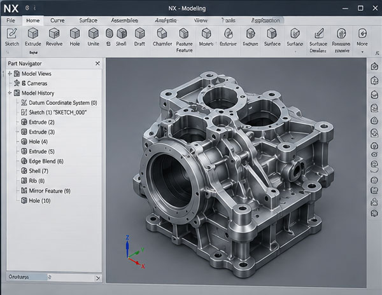Choose the Chamfer tool
382x295 pixels.
click(x=162, y=37)
